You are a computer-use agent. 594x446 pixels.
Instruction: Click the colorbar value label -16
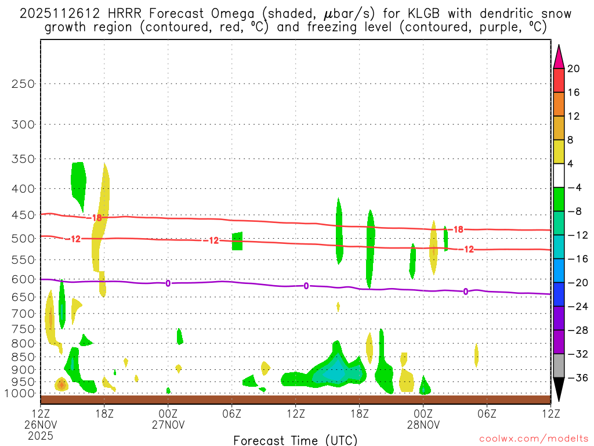(578, 258)
